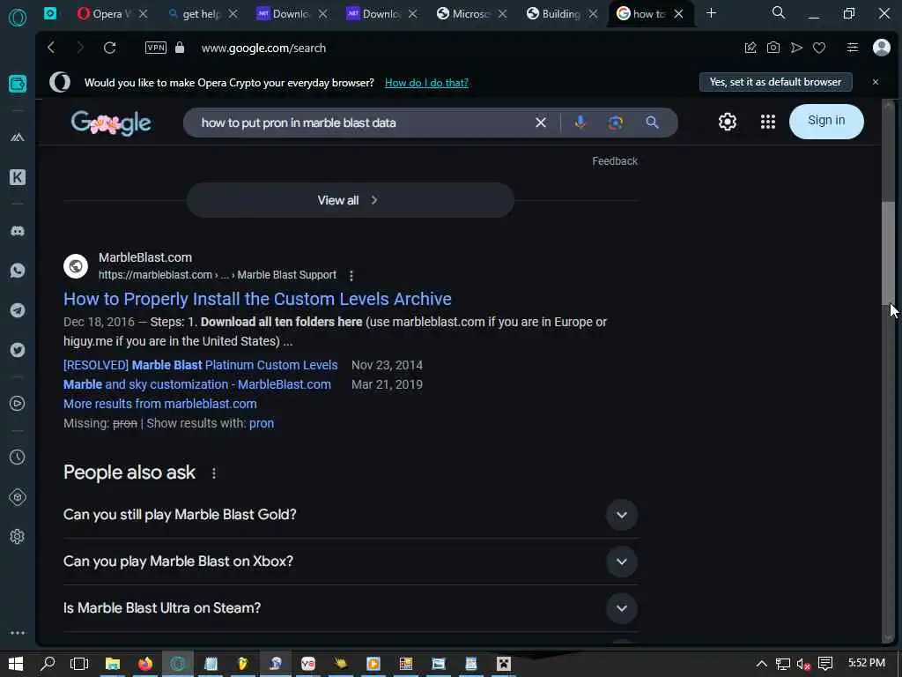
Task: Click Yes, set it as default browser
Action: click(x=775, y=82)
